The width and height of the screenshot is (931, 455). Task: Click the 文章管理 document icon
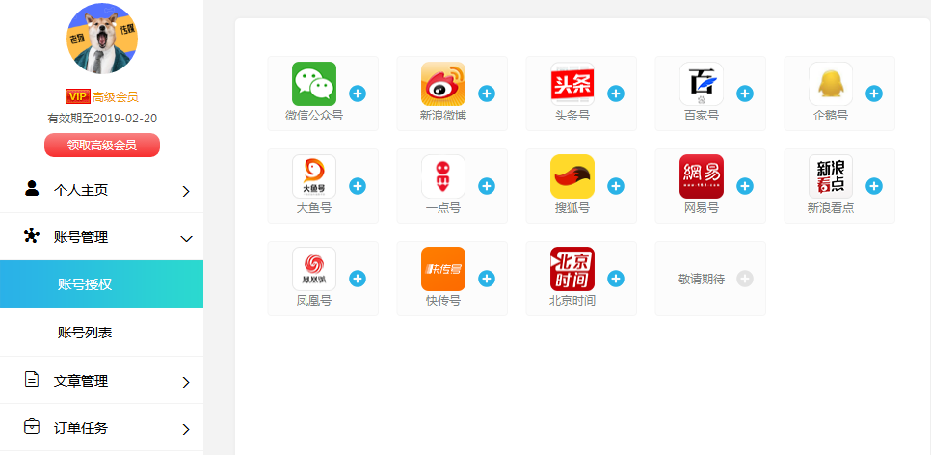click(32, 379)
